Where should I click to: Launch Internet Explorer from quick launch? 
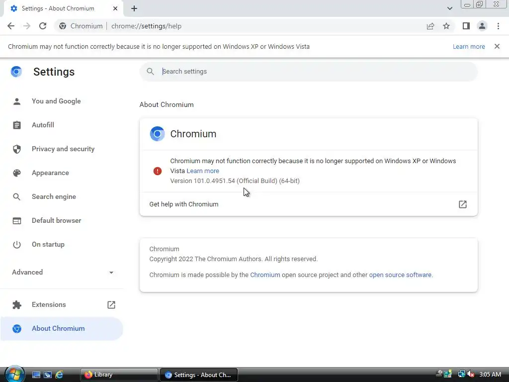(59, 375)
